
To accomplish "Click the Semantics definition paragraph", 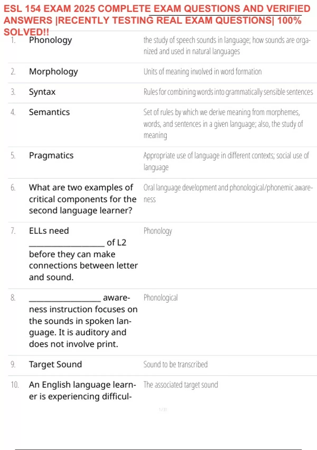I will click(x=223, y=124).
